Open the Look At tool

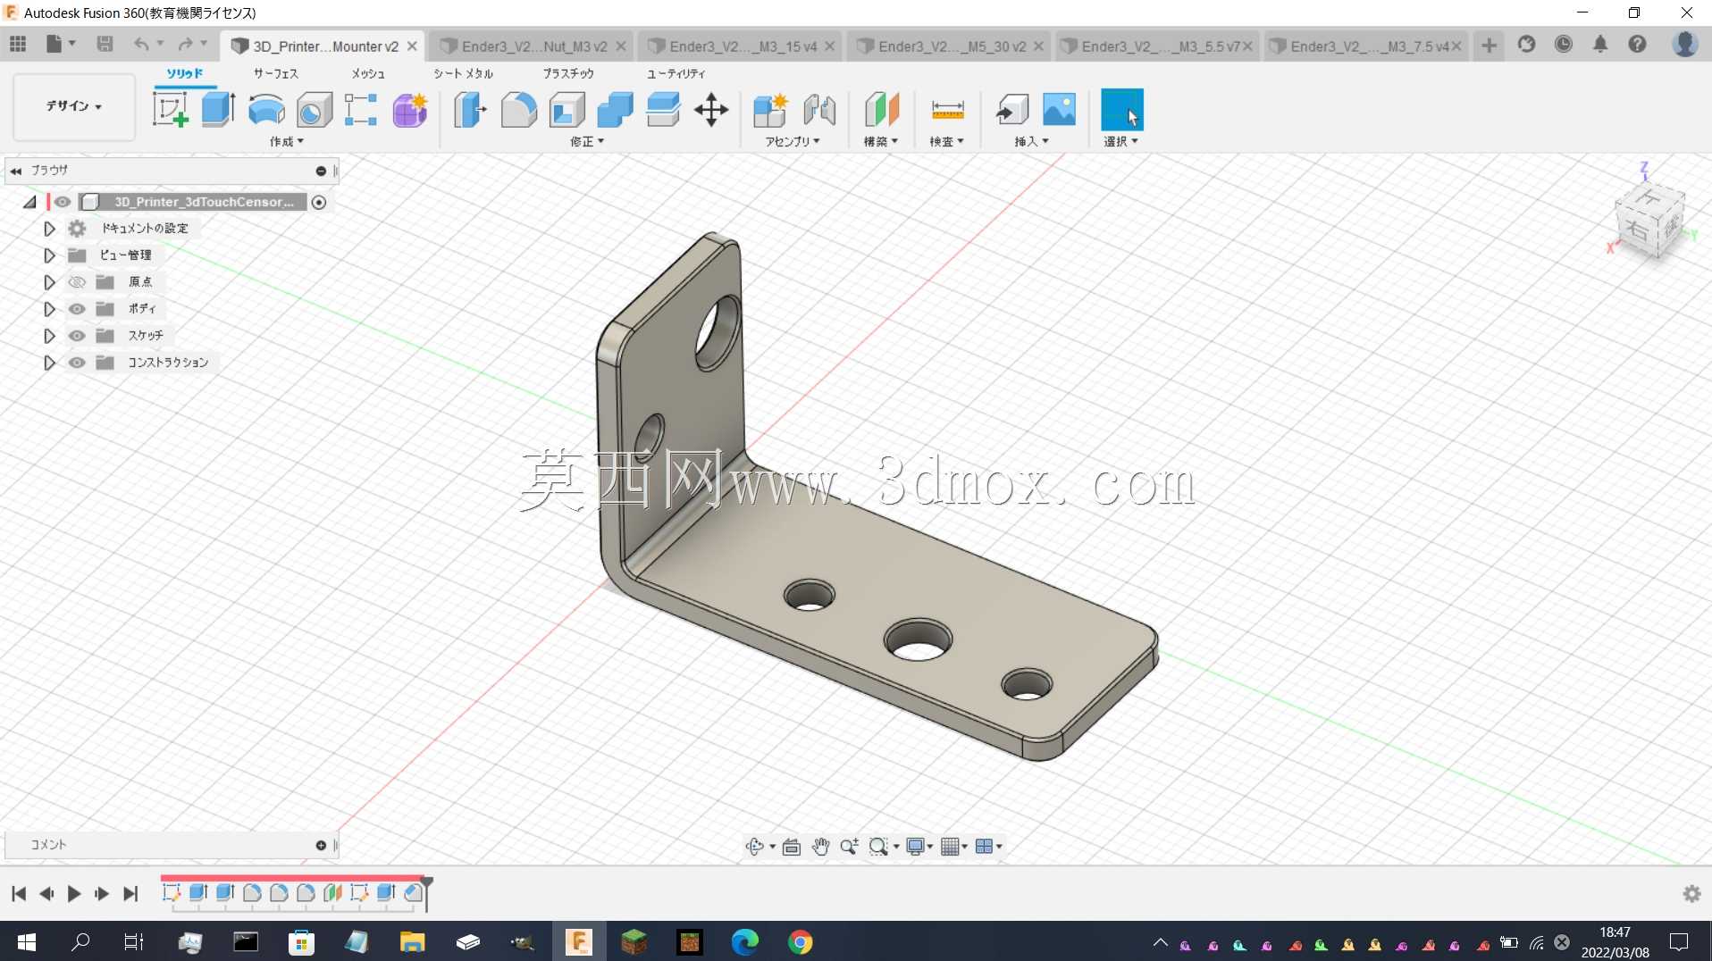click(x=791, y=846)
